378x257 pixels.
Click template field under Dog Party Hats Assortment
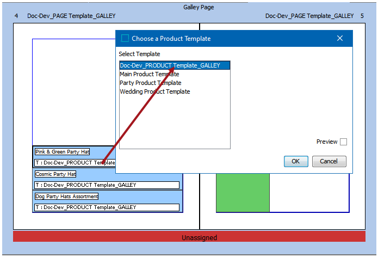107,207
